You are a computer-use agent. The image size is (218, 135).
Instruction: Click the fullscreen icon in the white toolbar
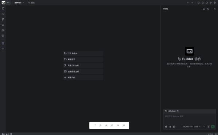[94, 126]
